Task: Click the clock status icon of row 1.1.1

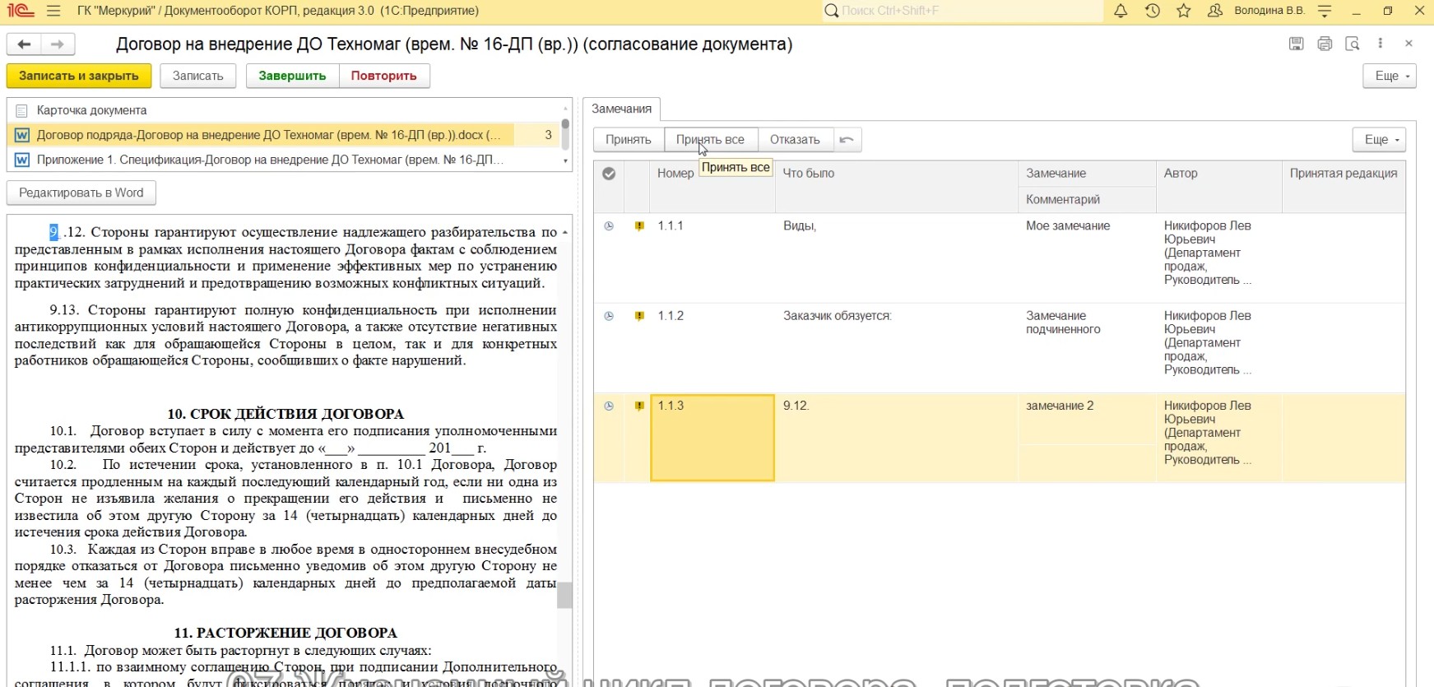Action: (x=609, y=226)
